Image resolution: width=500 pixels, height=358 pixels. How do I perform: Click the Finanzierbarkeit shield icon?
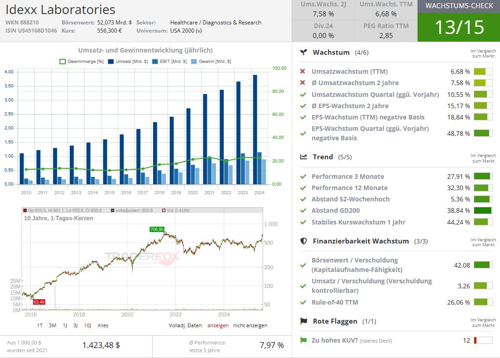click(x=303, y=241)
